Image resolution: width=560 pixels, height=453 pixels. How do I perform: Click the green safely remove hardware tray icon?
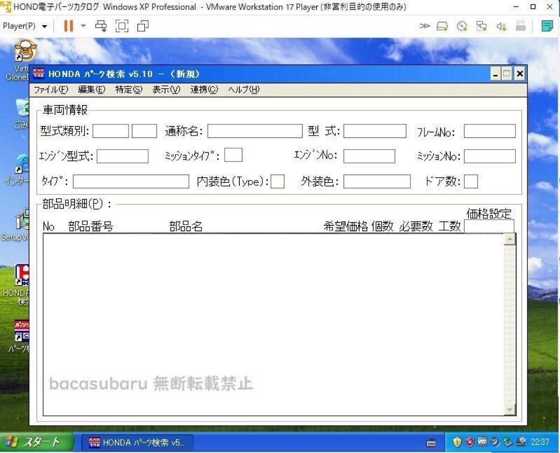[508, 442]
